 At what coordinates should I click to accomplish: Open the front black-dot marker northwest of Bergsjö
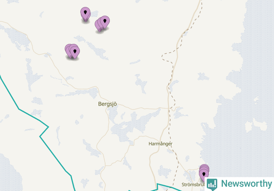[x=75, y=52]
